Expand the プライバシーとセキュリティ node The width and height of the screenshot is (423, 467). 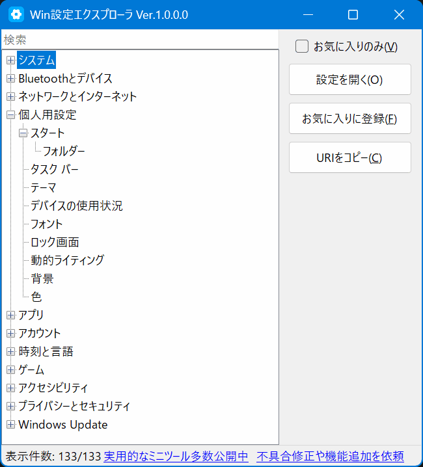tap(10, 407)
